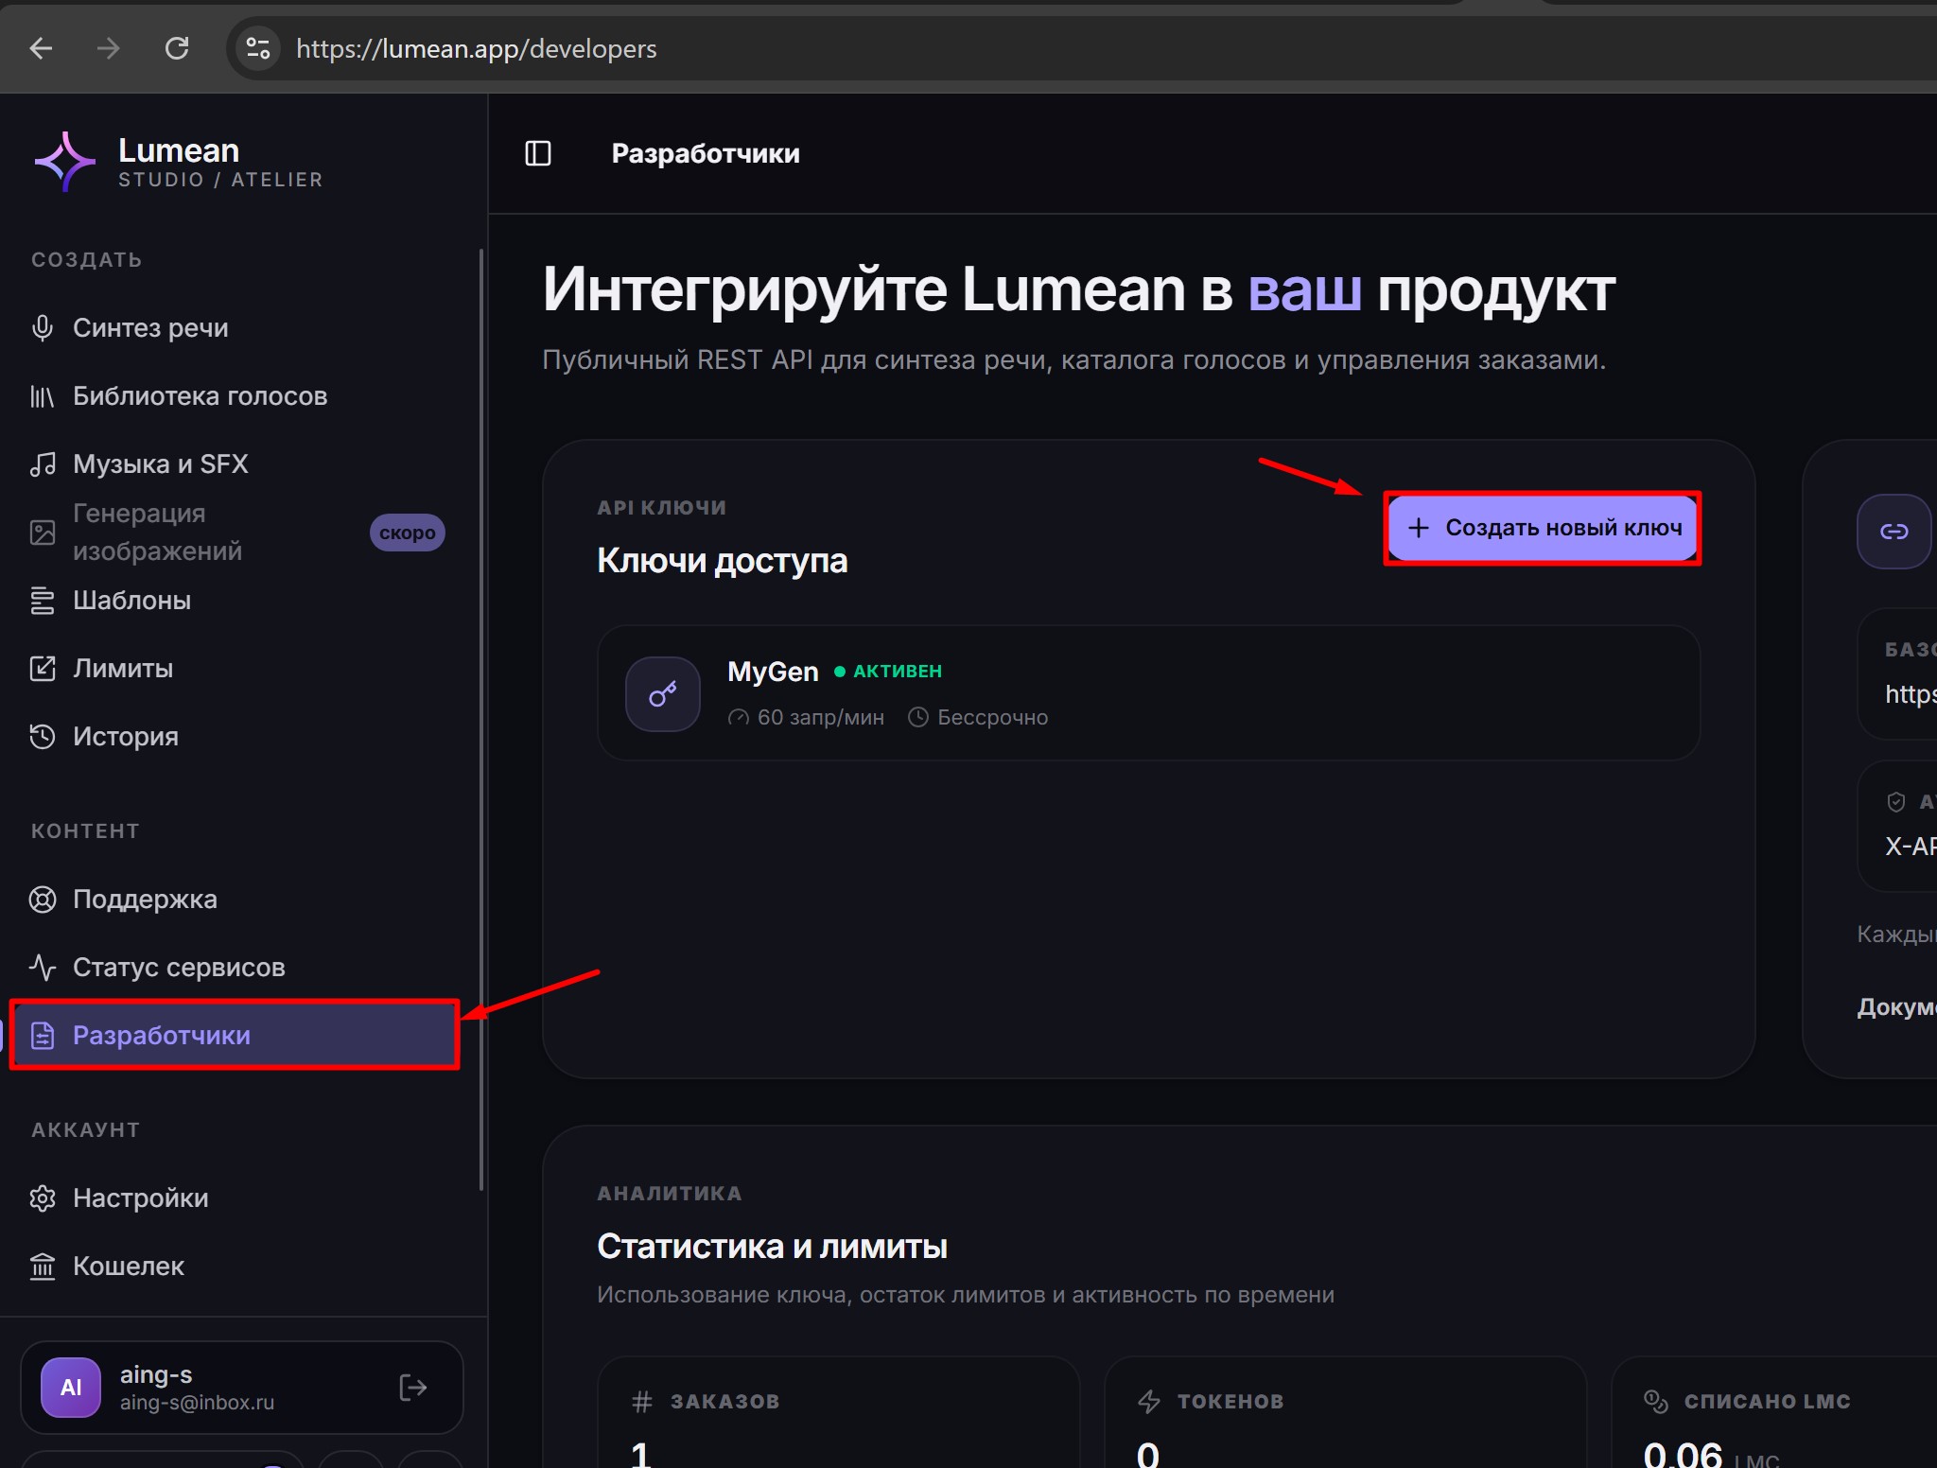Open Синтез речи in the sidebar
The width and height of the screenshot is (1937, 1468).
point(244,328)
